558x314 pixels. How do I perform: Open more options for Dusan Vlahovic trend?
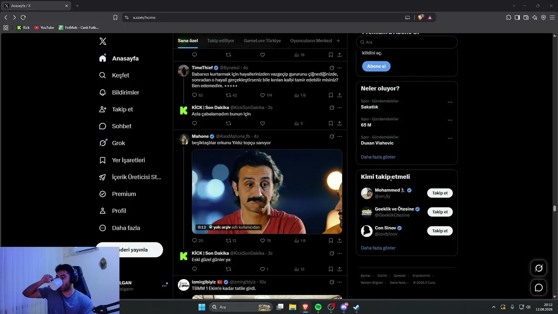[x=450, y=138]
